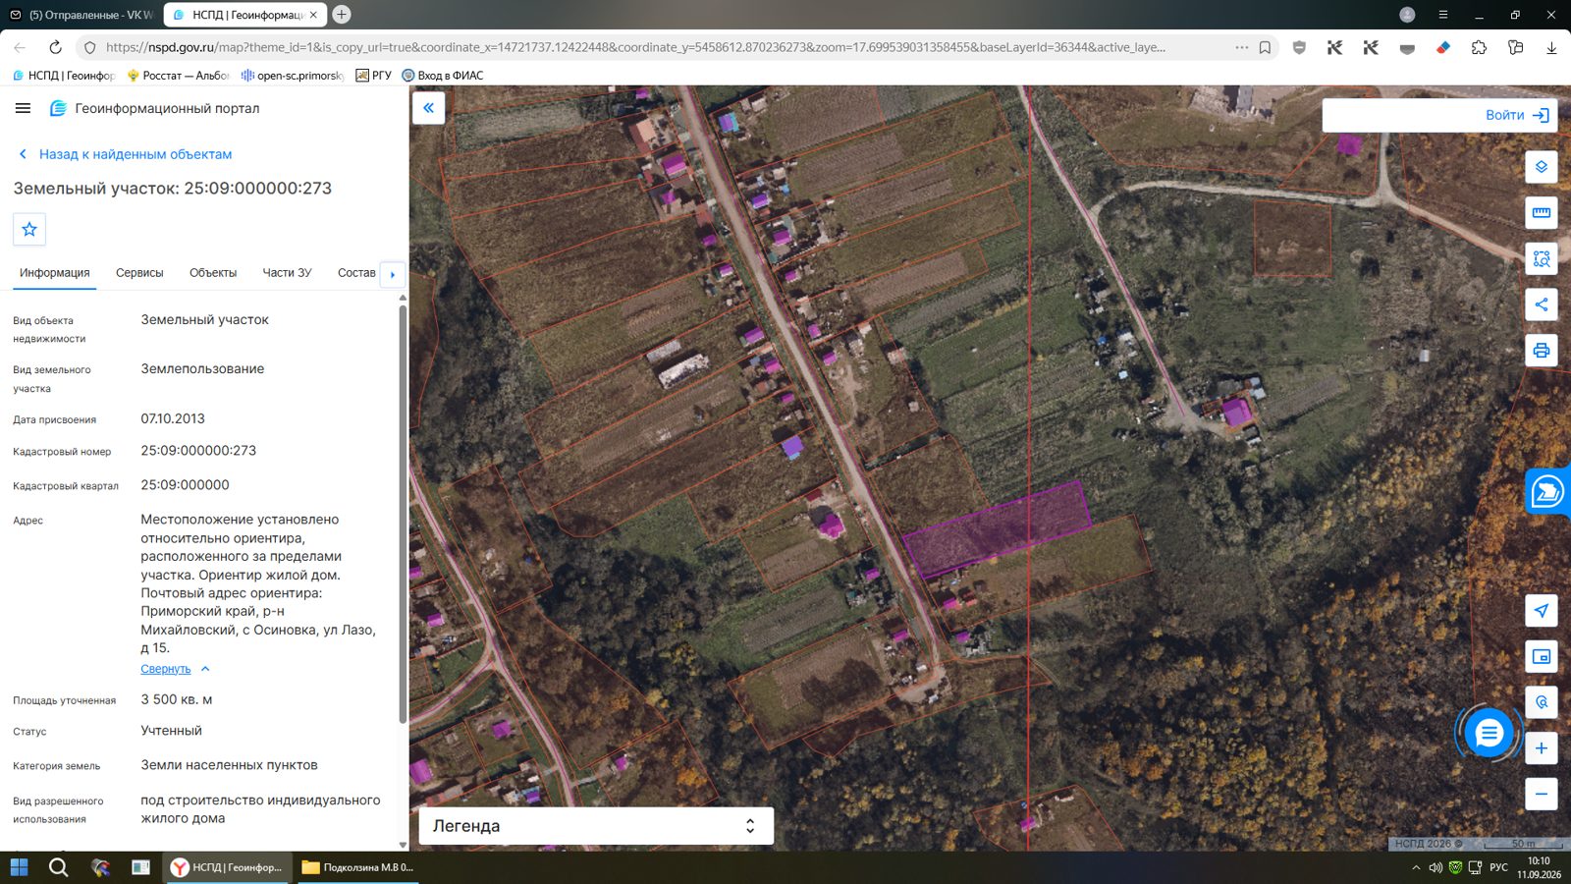
Task: Open the overview mini-map icon
Action: coord(1541,656)
